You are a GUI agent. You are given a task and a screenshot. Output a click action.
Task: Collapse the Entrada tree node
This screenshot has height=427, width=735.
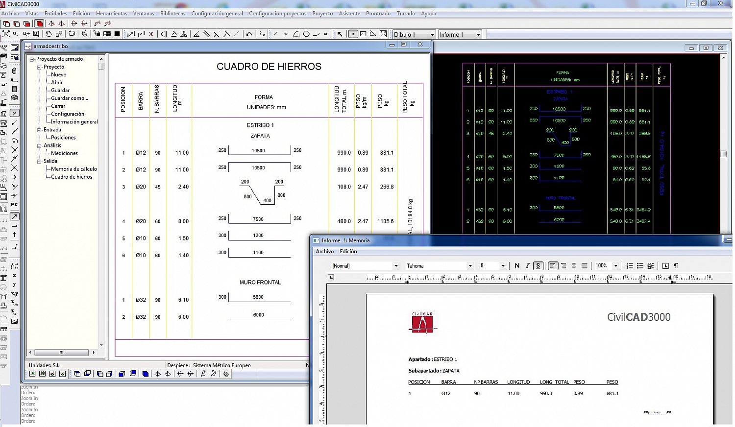pyautogui.click(x=40, y=130)
